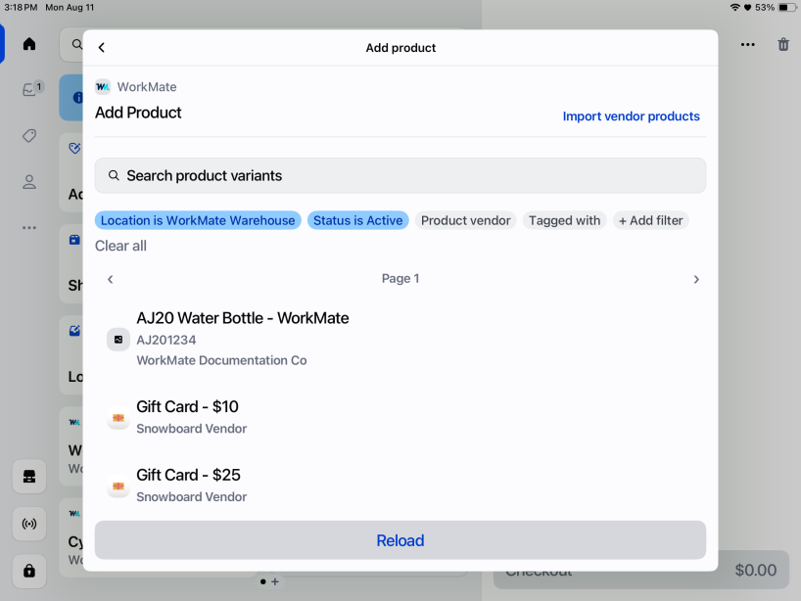
Task: Click the magnifier icon in the search field
Action: pyautogui.click(x=114, y=175)
